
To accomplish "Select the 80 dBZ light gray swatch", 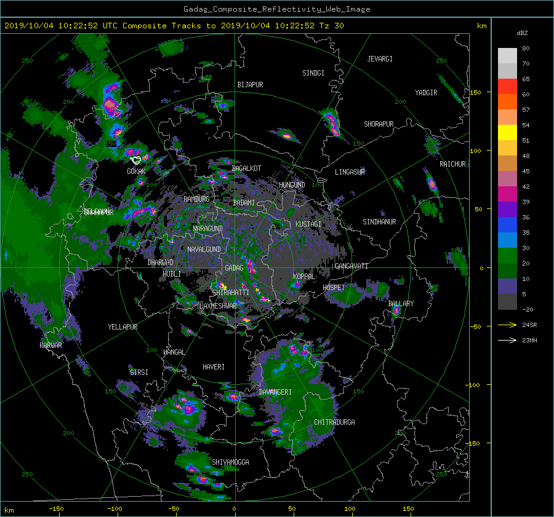I will pos(507,55).
